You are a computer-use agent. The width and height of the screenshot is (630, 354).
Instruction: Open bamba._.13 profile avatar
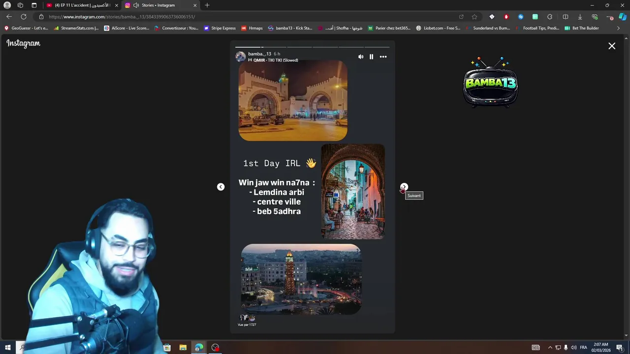tap(240, 56)
